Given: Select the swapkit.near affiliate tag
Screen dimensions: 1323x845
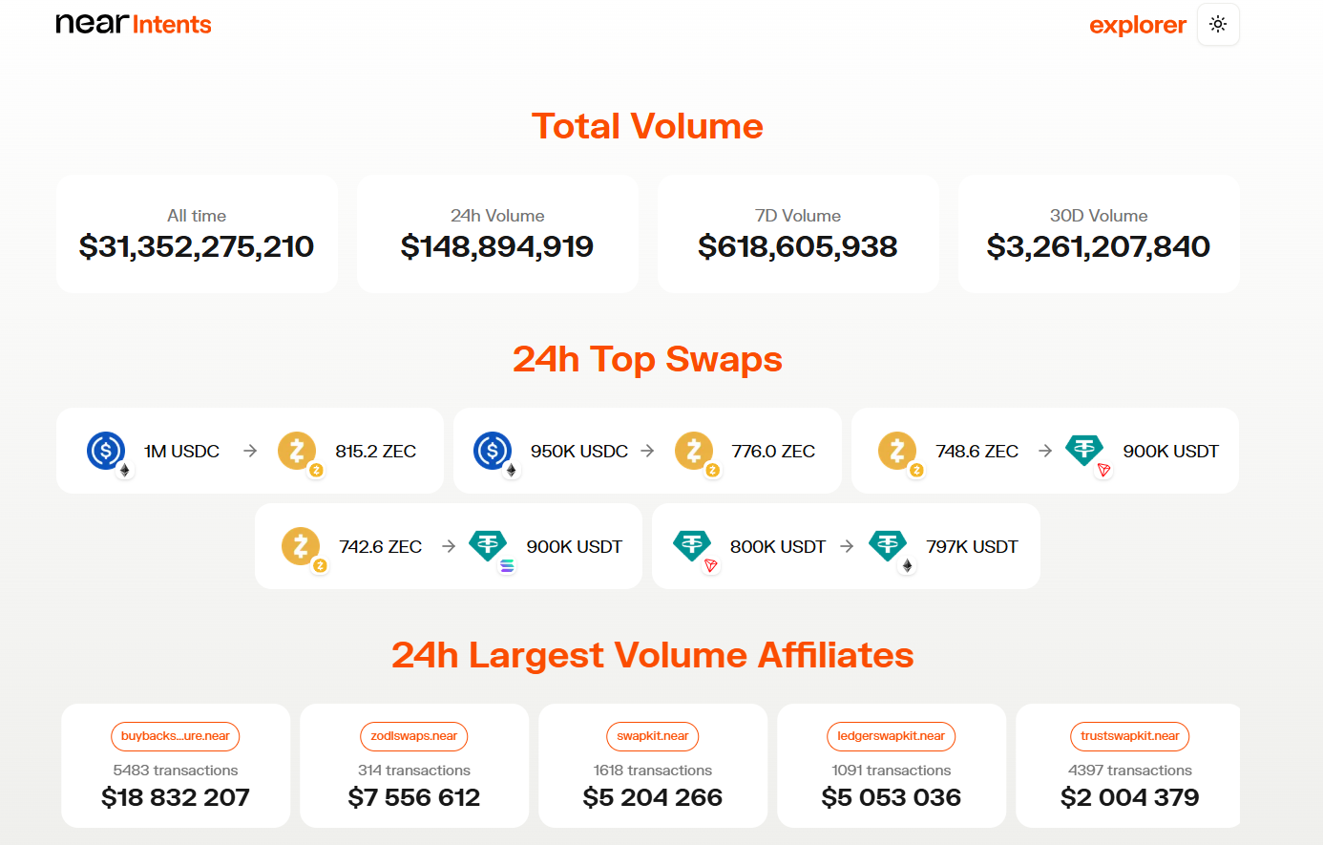Looking at the screenshot, I should pos(652,736).
